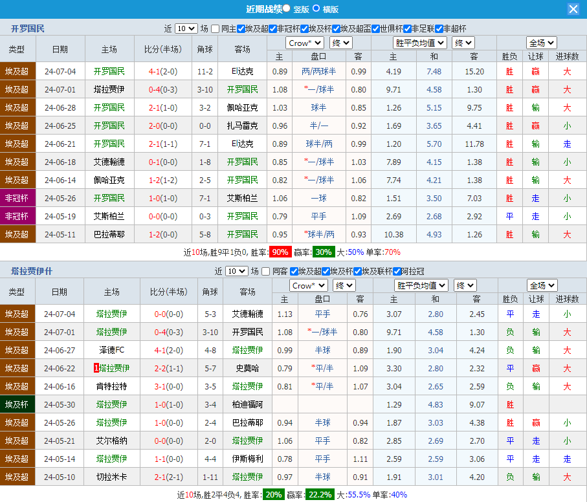Open match count dropdown in 开罗国民 section
587x502 pixels.
(x=186, y=28)
